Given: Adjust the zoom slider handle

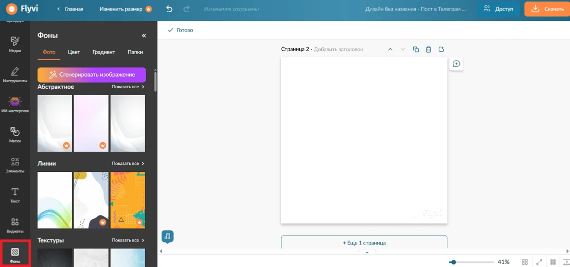Looking at the screenshot, I should 453,262.
